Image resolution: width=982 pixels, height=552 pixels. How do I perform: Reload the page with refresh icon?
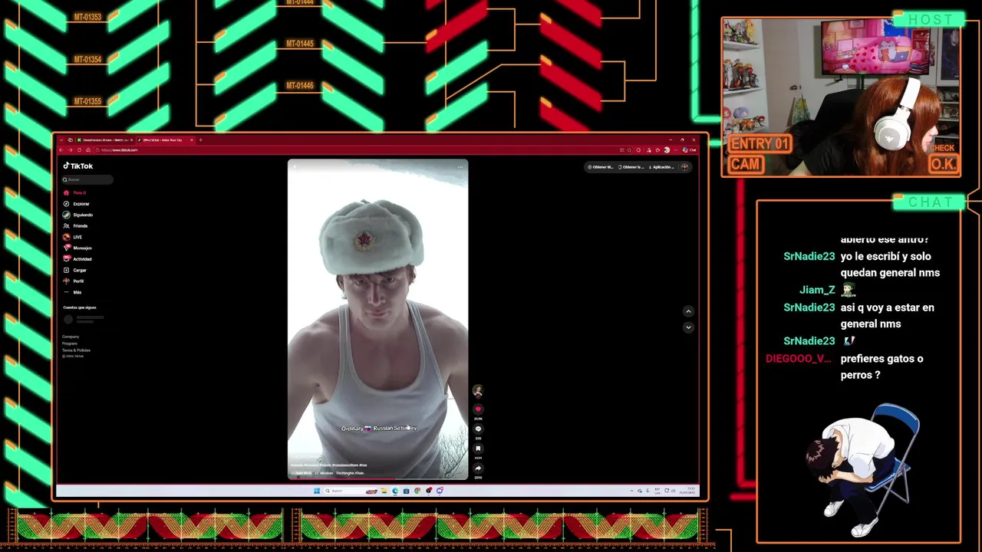(79, 150)
